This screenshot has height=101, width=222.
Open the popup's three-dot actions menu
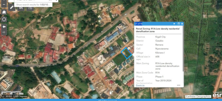(x=178, y=85)
